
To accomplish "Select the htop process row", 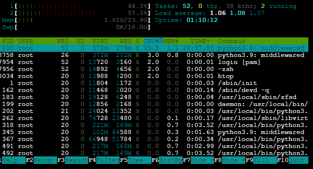I will [x=154, y=76].
